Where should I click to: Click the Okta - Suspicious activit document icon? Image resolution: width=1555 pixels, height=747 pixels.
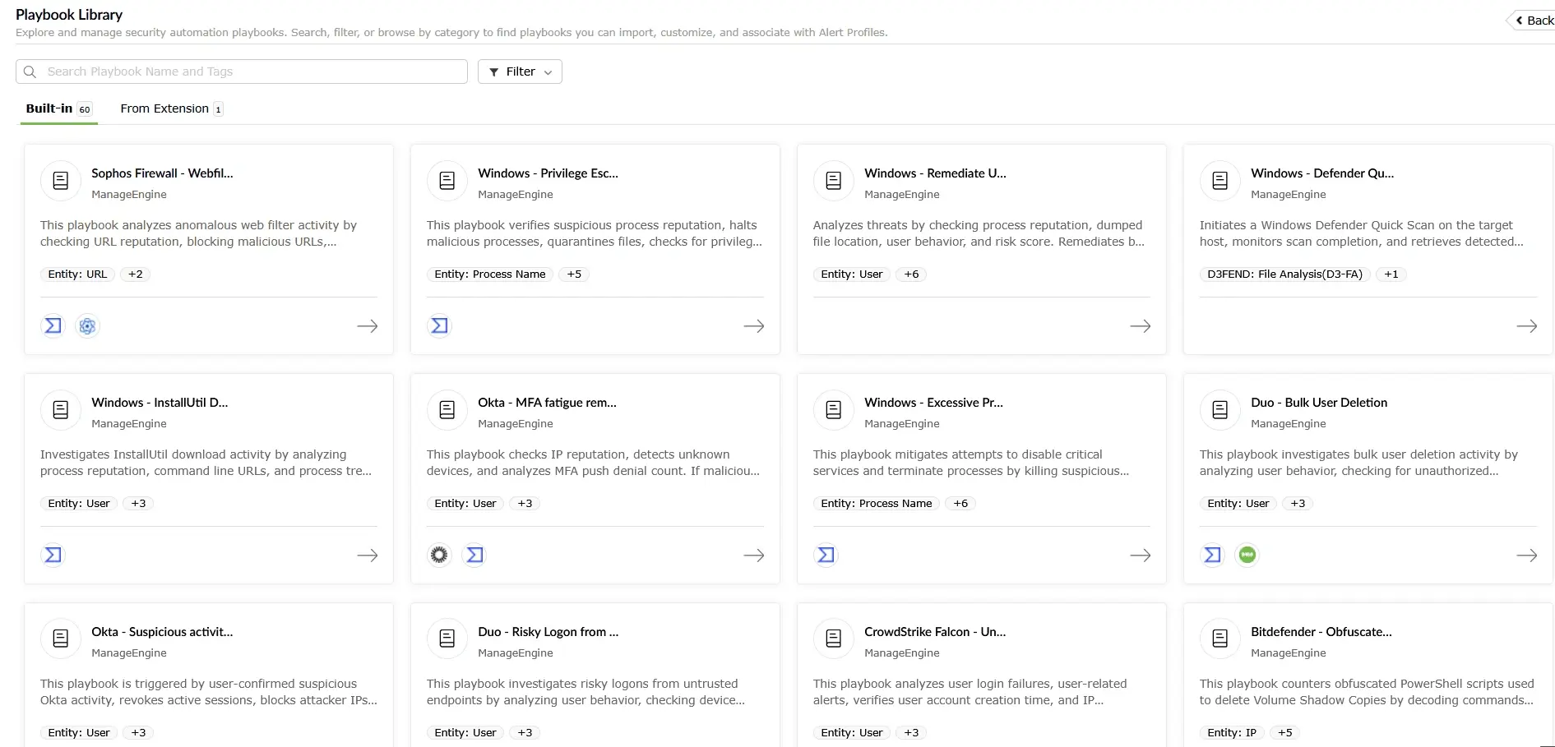click(61, 639)
